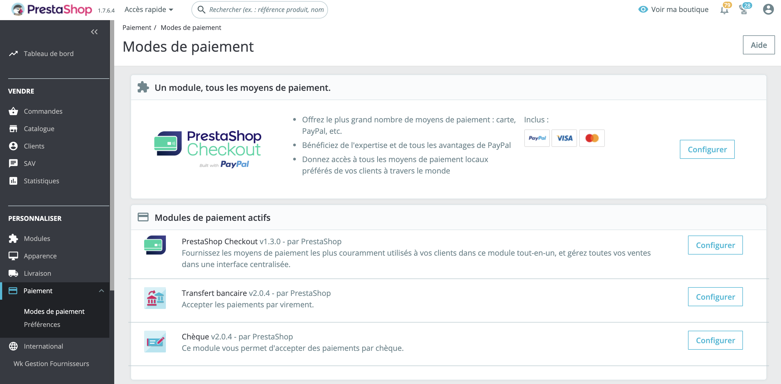
Task: Configure the Chèque module
Action: [715, 340]
